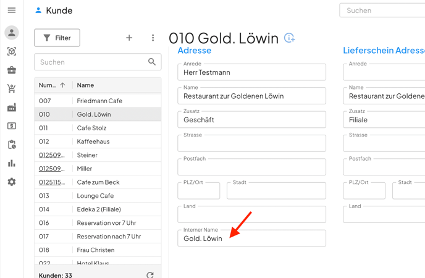Click the info icon beside customer title

tap(289, 38)
